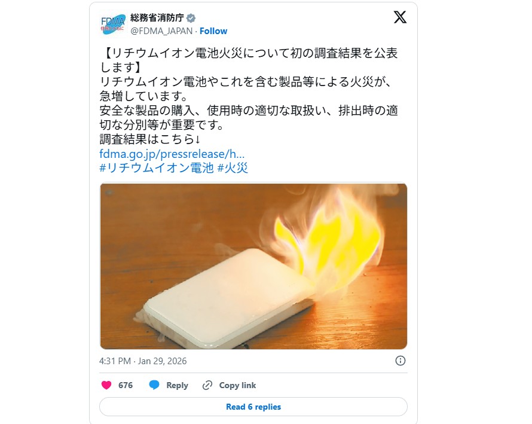
Task: Click the @FDMA_JAPAN handle
Action: tap(161, 31)
